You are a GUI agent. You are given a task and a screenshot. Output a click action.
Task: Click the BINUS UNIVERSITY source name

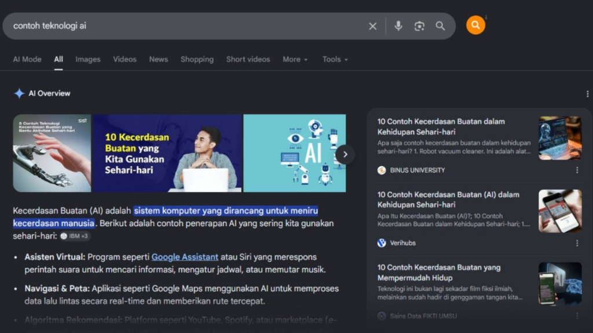[x=417, y=171]
